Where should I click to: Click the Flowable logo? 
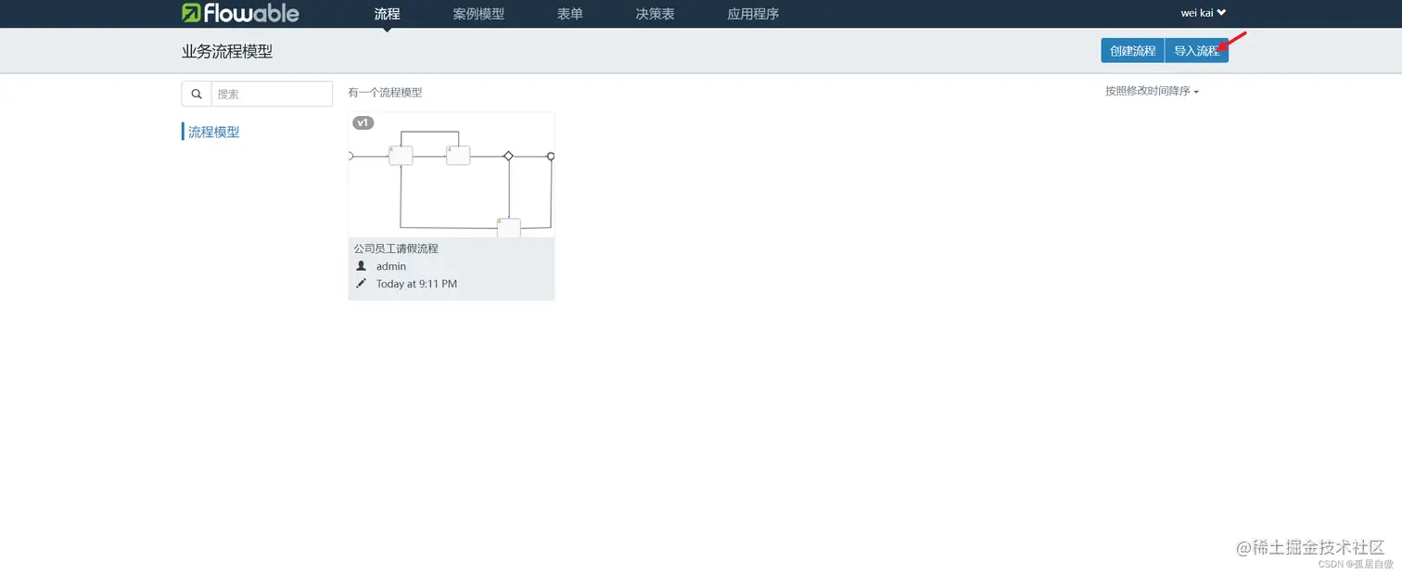point(240,13)
